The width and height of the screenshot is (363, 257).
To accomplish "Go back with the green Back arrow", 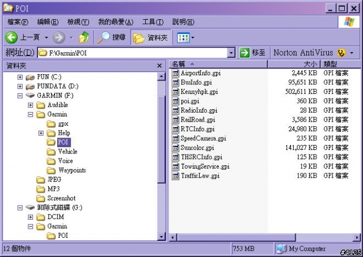I will click(x=11, y=37).
